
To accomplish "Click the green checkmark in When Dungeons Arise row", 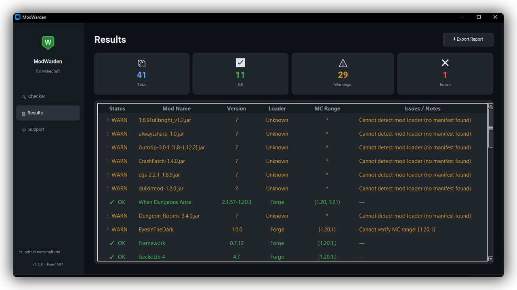I will click(x=112, y=202).
